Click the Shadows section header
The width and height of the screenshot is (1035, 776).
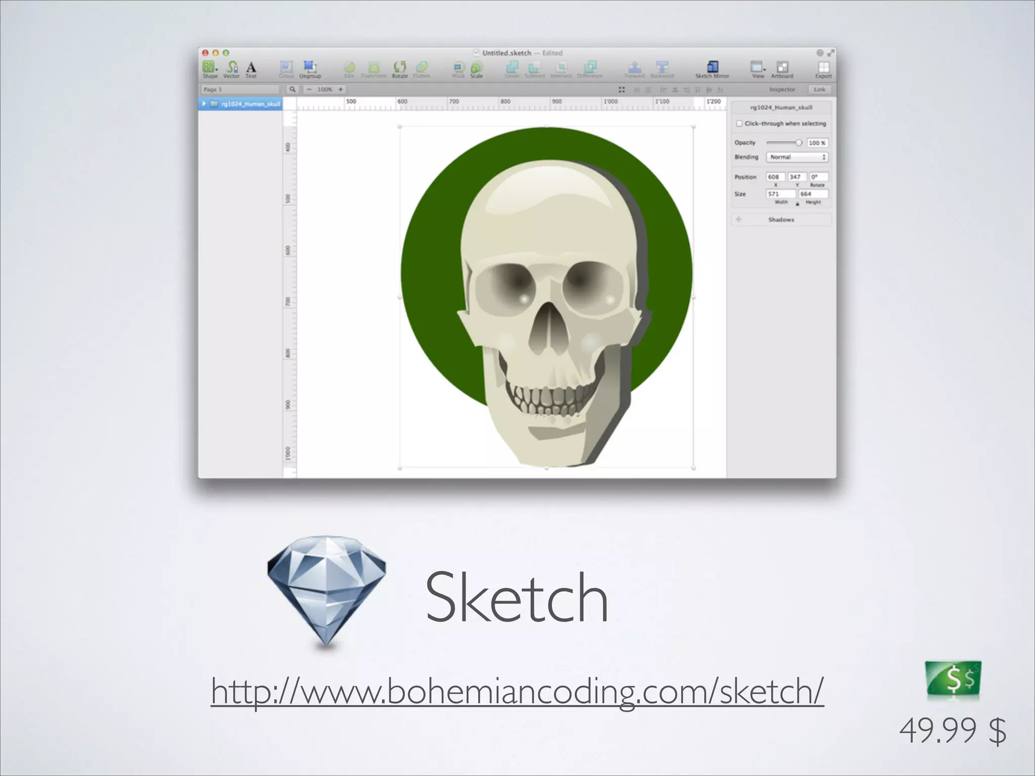coord(781,219)
